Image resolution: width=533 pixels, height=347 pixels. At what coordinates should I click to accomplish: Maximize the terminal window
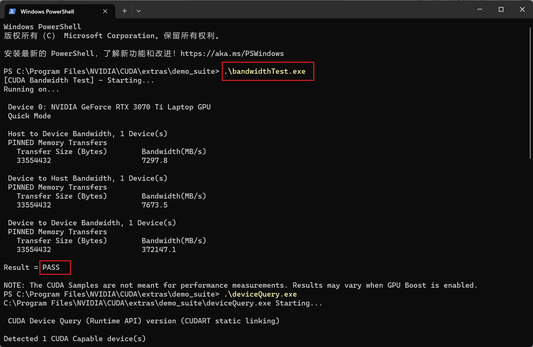[x=501, y=10]
